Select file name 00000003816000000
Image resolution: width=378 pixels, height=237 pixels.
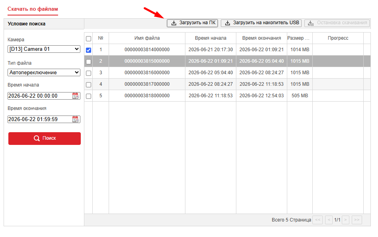pyautogui.click(x=147, y=73)
